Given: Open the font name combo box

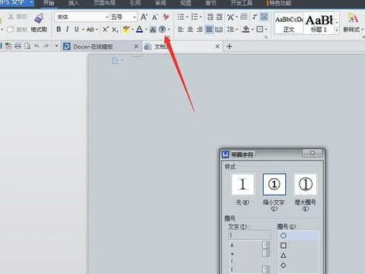Looking at the screenshot, I should [x=82, y=17].
